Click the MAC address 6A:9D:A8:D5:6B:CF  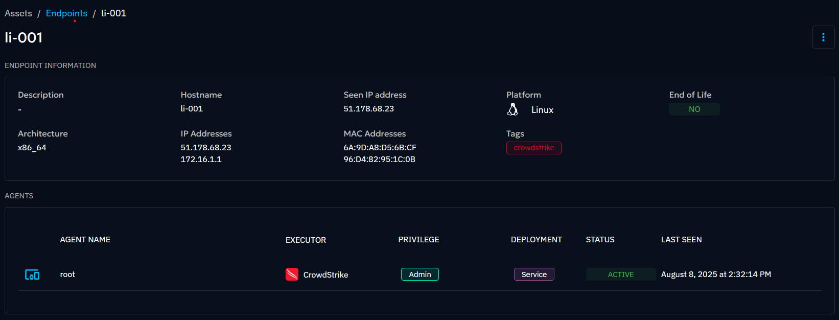(x=380, y=148)
